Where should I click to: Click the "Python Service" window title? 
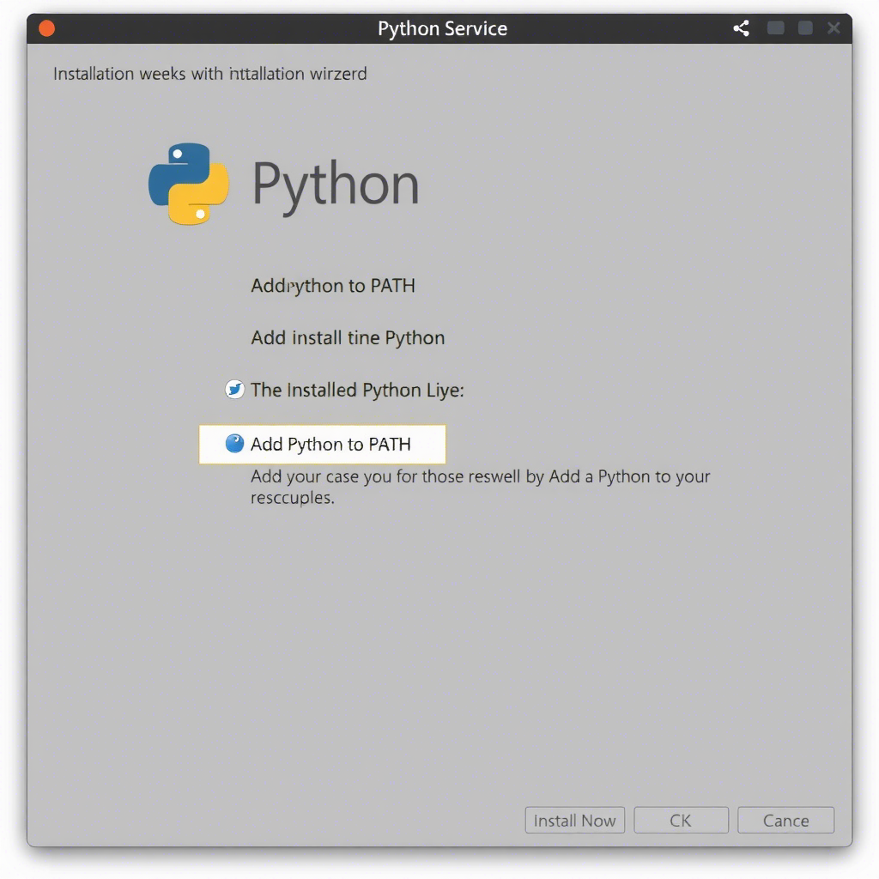click(x=442, y=28)
